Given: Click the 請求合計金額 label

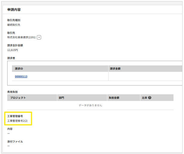Looking at the screenshot, I should point(15,45).
